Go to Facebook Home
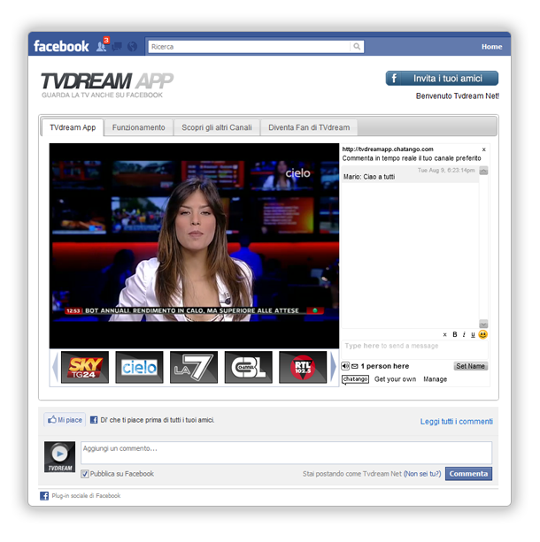 491,46
